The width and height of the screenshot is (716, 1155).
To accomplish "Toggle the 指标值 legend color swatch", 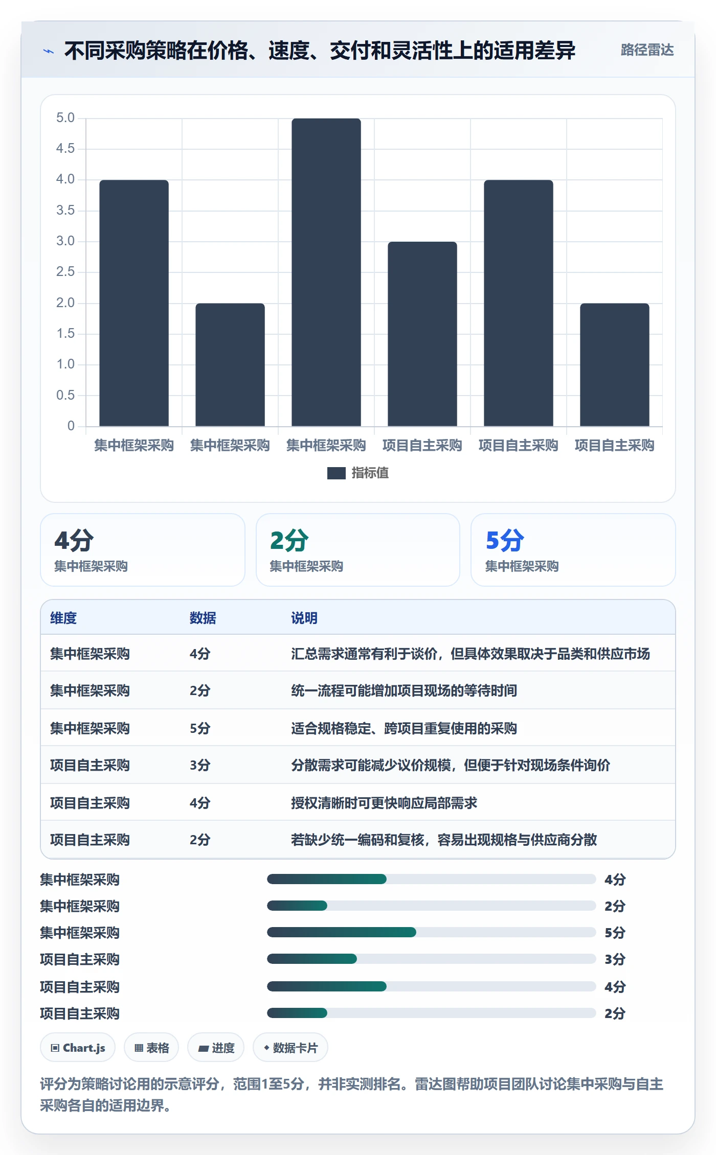I will point(337,473).
